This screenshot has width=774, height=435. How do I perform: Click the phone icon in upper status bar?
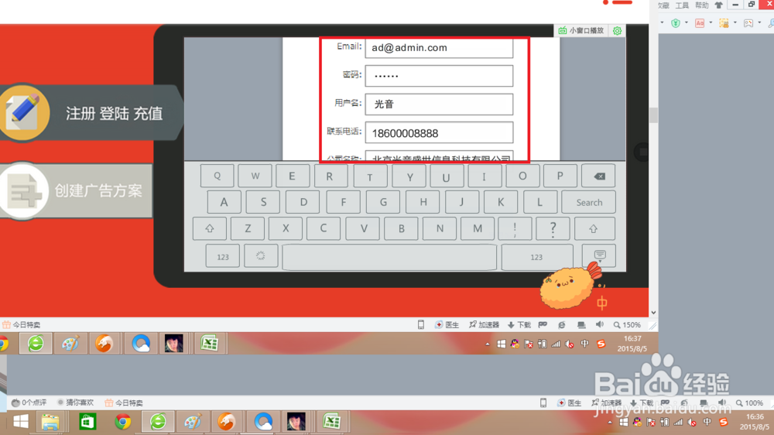pos(421,325)
